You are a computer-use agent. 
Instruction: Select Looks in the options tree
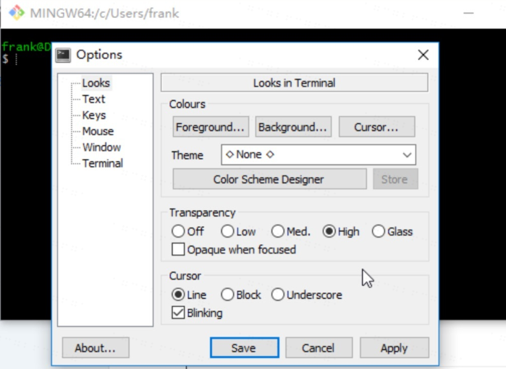tap(96, 83)
